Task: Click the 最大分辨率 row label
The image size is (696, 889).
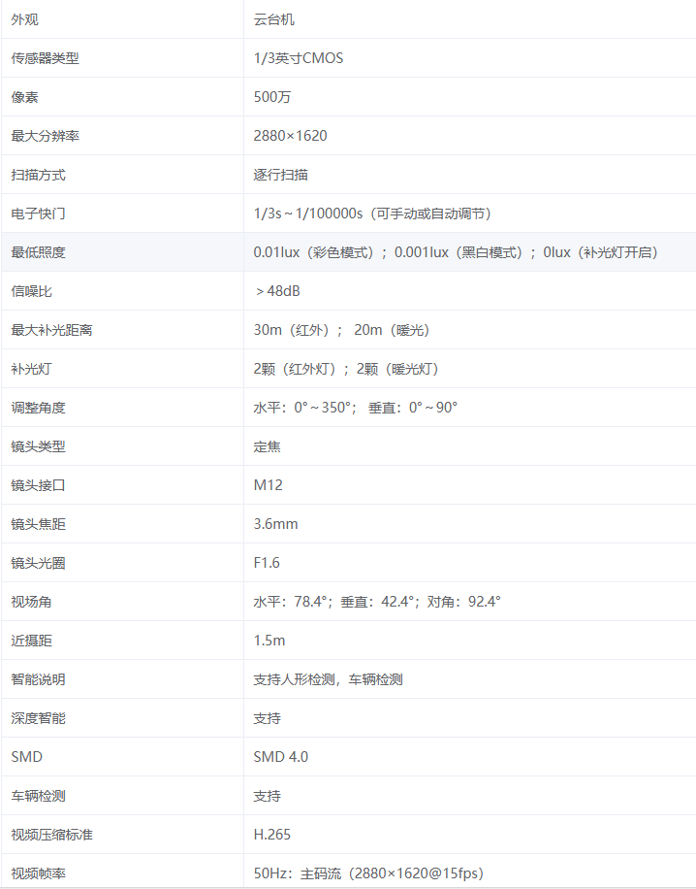Action: point(45,136)
